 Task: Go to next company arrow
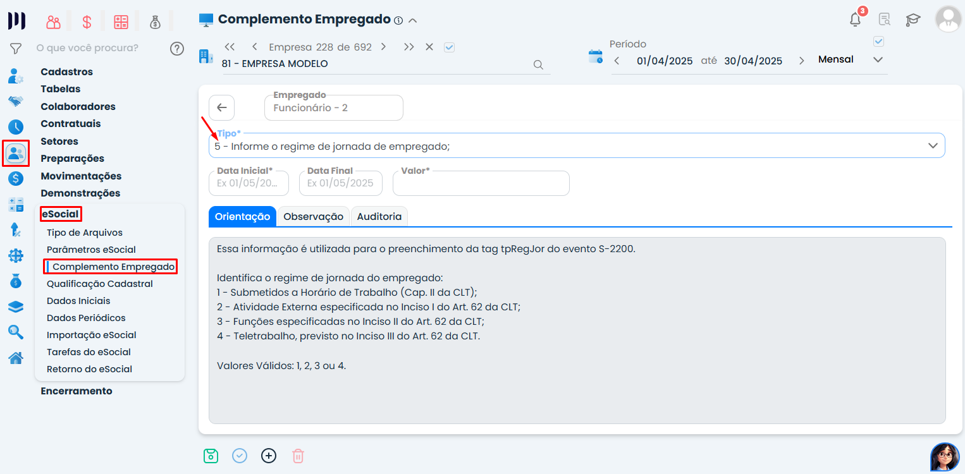point(383,47)
